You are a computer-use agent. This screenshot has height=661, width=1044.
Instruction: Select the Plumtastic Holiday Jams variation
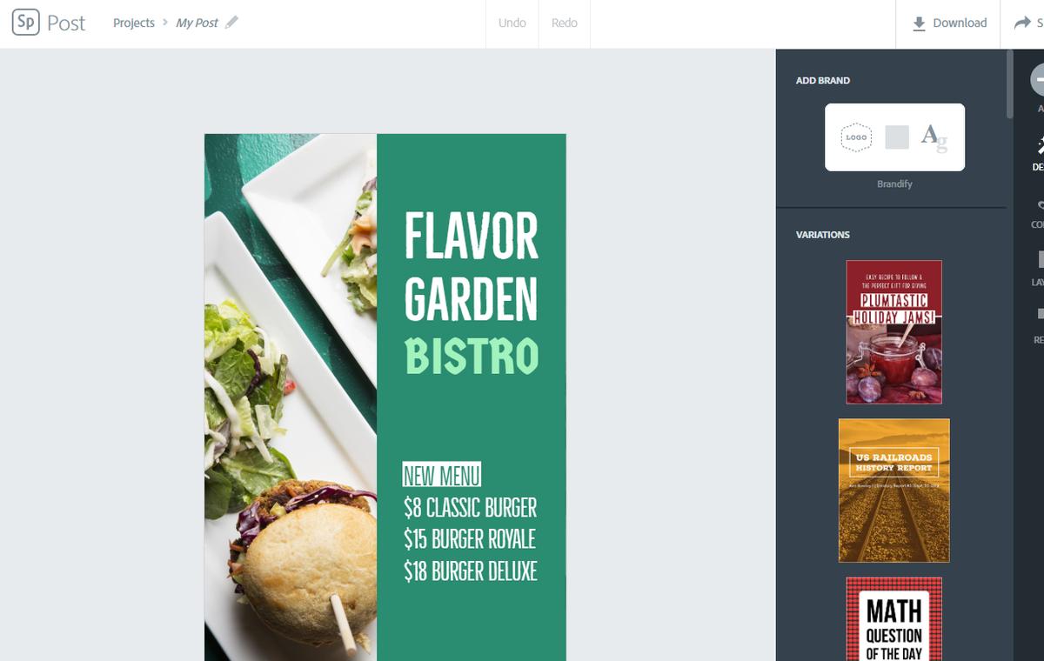pyautogui.click(x=894, y=332)
